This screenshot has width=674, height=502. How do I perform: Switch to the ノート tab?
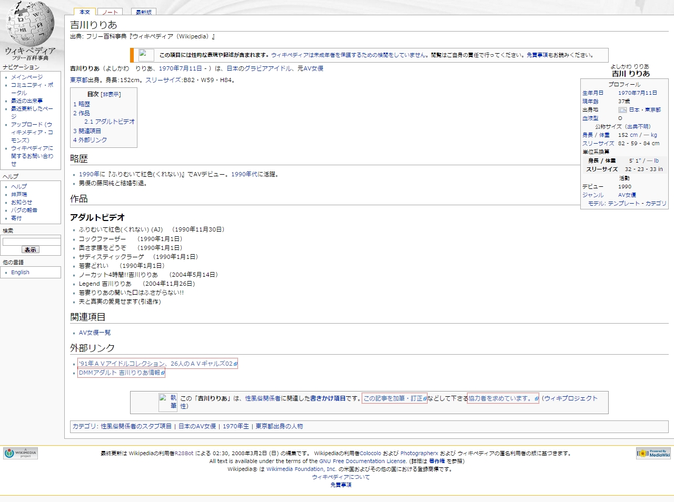[110, 12]
